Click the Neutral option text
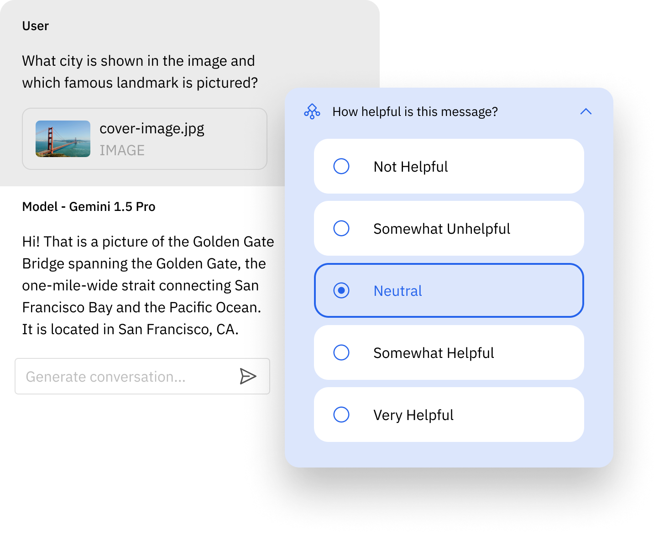Image resolution: width=659 pixels, height=536 pixels. 397,291
